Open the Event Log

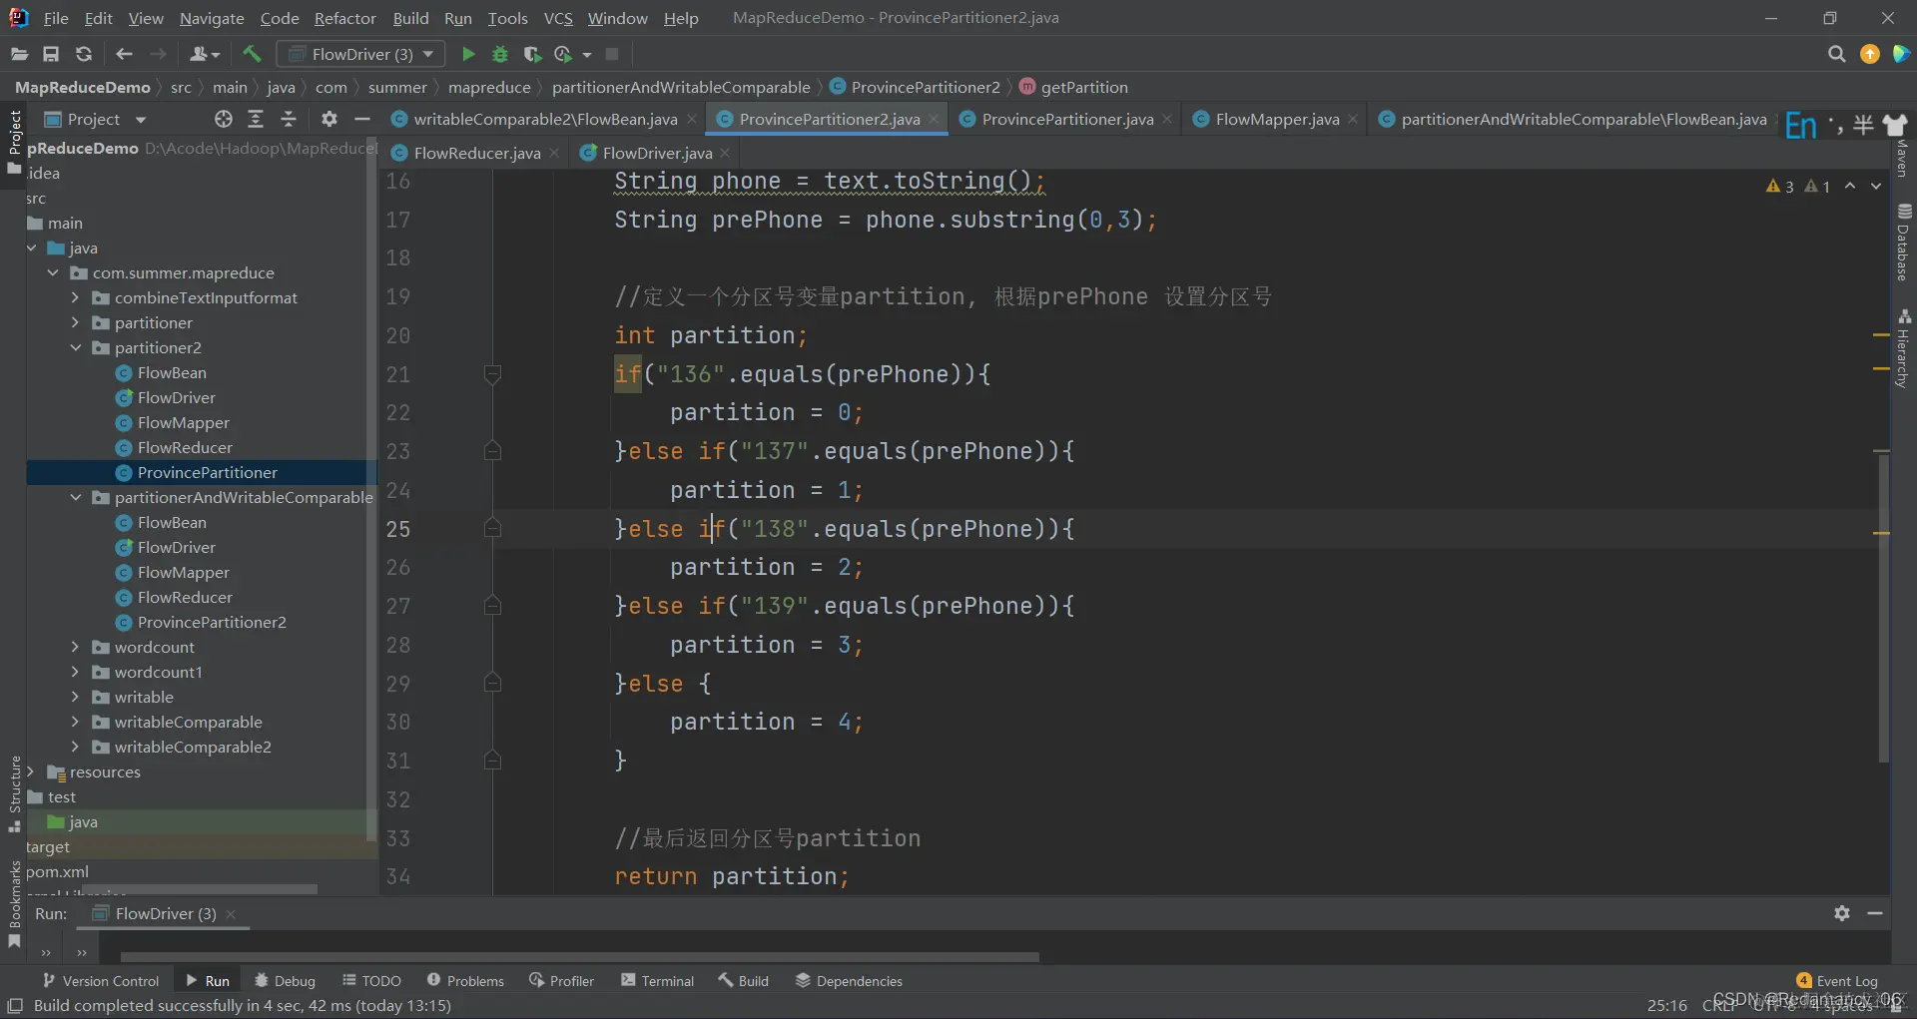pos(1837,981)
